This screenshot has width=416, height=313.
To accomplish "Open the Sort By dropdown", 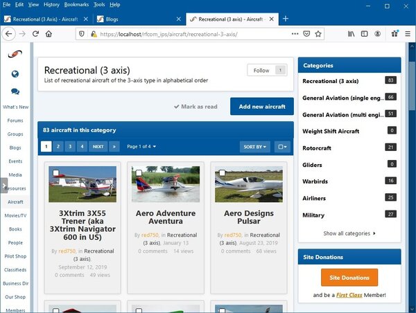I will [x=256, y=147].
